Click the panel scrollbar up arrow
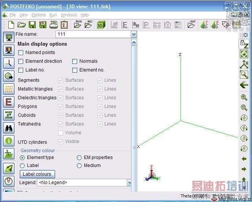The height and width of the screenshot is (202, 252). coord(134,43)
